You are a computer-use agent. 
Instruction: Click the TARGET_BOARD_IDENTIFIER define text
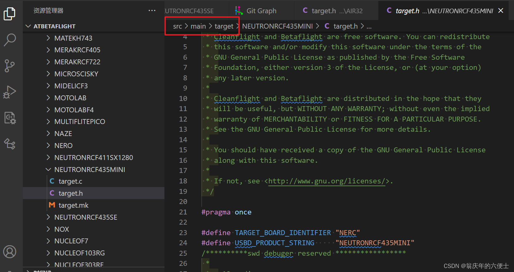(x=283, y=233)
